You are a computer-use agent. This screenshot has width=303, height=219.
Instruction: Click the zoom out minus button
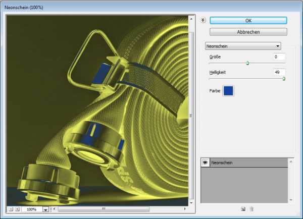[11, 209]
